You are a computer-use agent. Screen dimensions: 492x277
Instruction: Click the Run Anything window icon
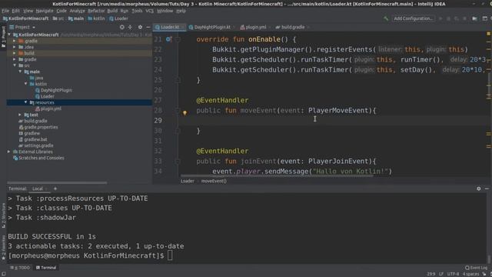485,18
